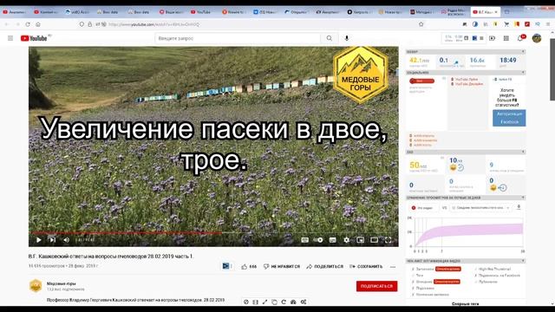Click the 'НЕ НРАВИТСЯ' dislike button
Viewport: 555px width, 312px height.
281,266
